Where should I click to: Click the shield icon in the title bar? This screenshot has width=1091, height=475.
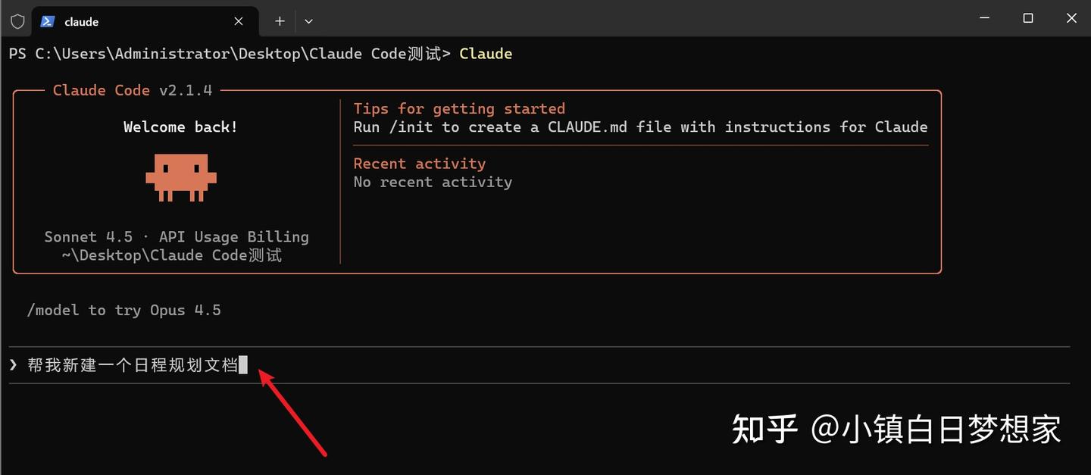pyautogui.click(x=17, y=21)
